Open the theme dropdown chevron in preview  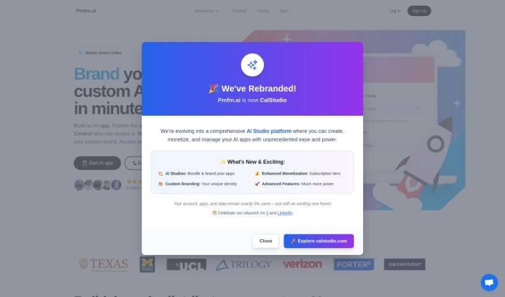pyautogui.click(x=418, y=109)
